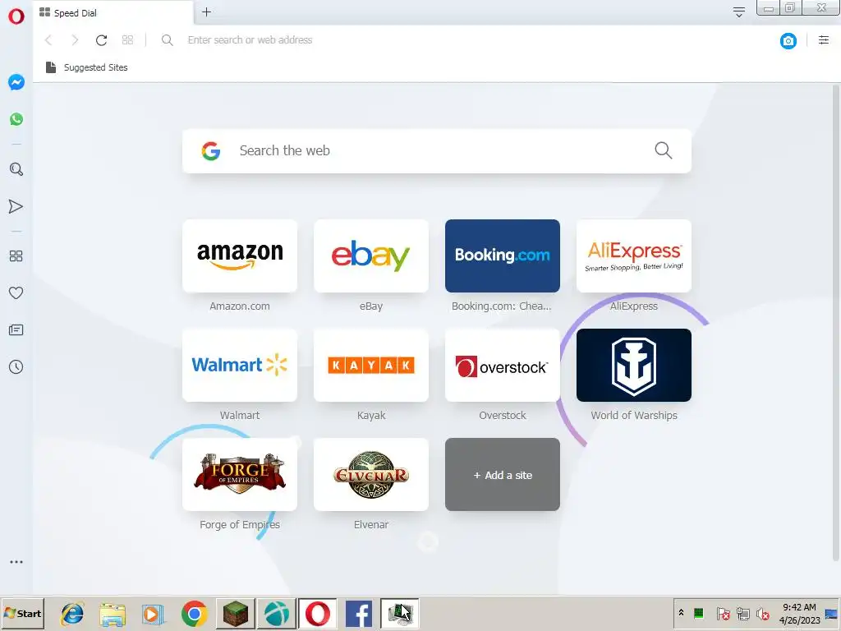Screen dimensions: 841x631
Task: Open Personal News icon in sidebar
Action: pos(16,330)
